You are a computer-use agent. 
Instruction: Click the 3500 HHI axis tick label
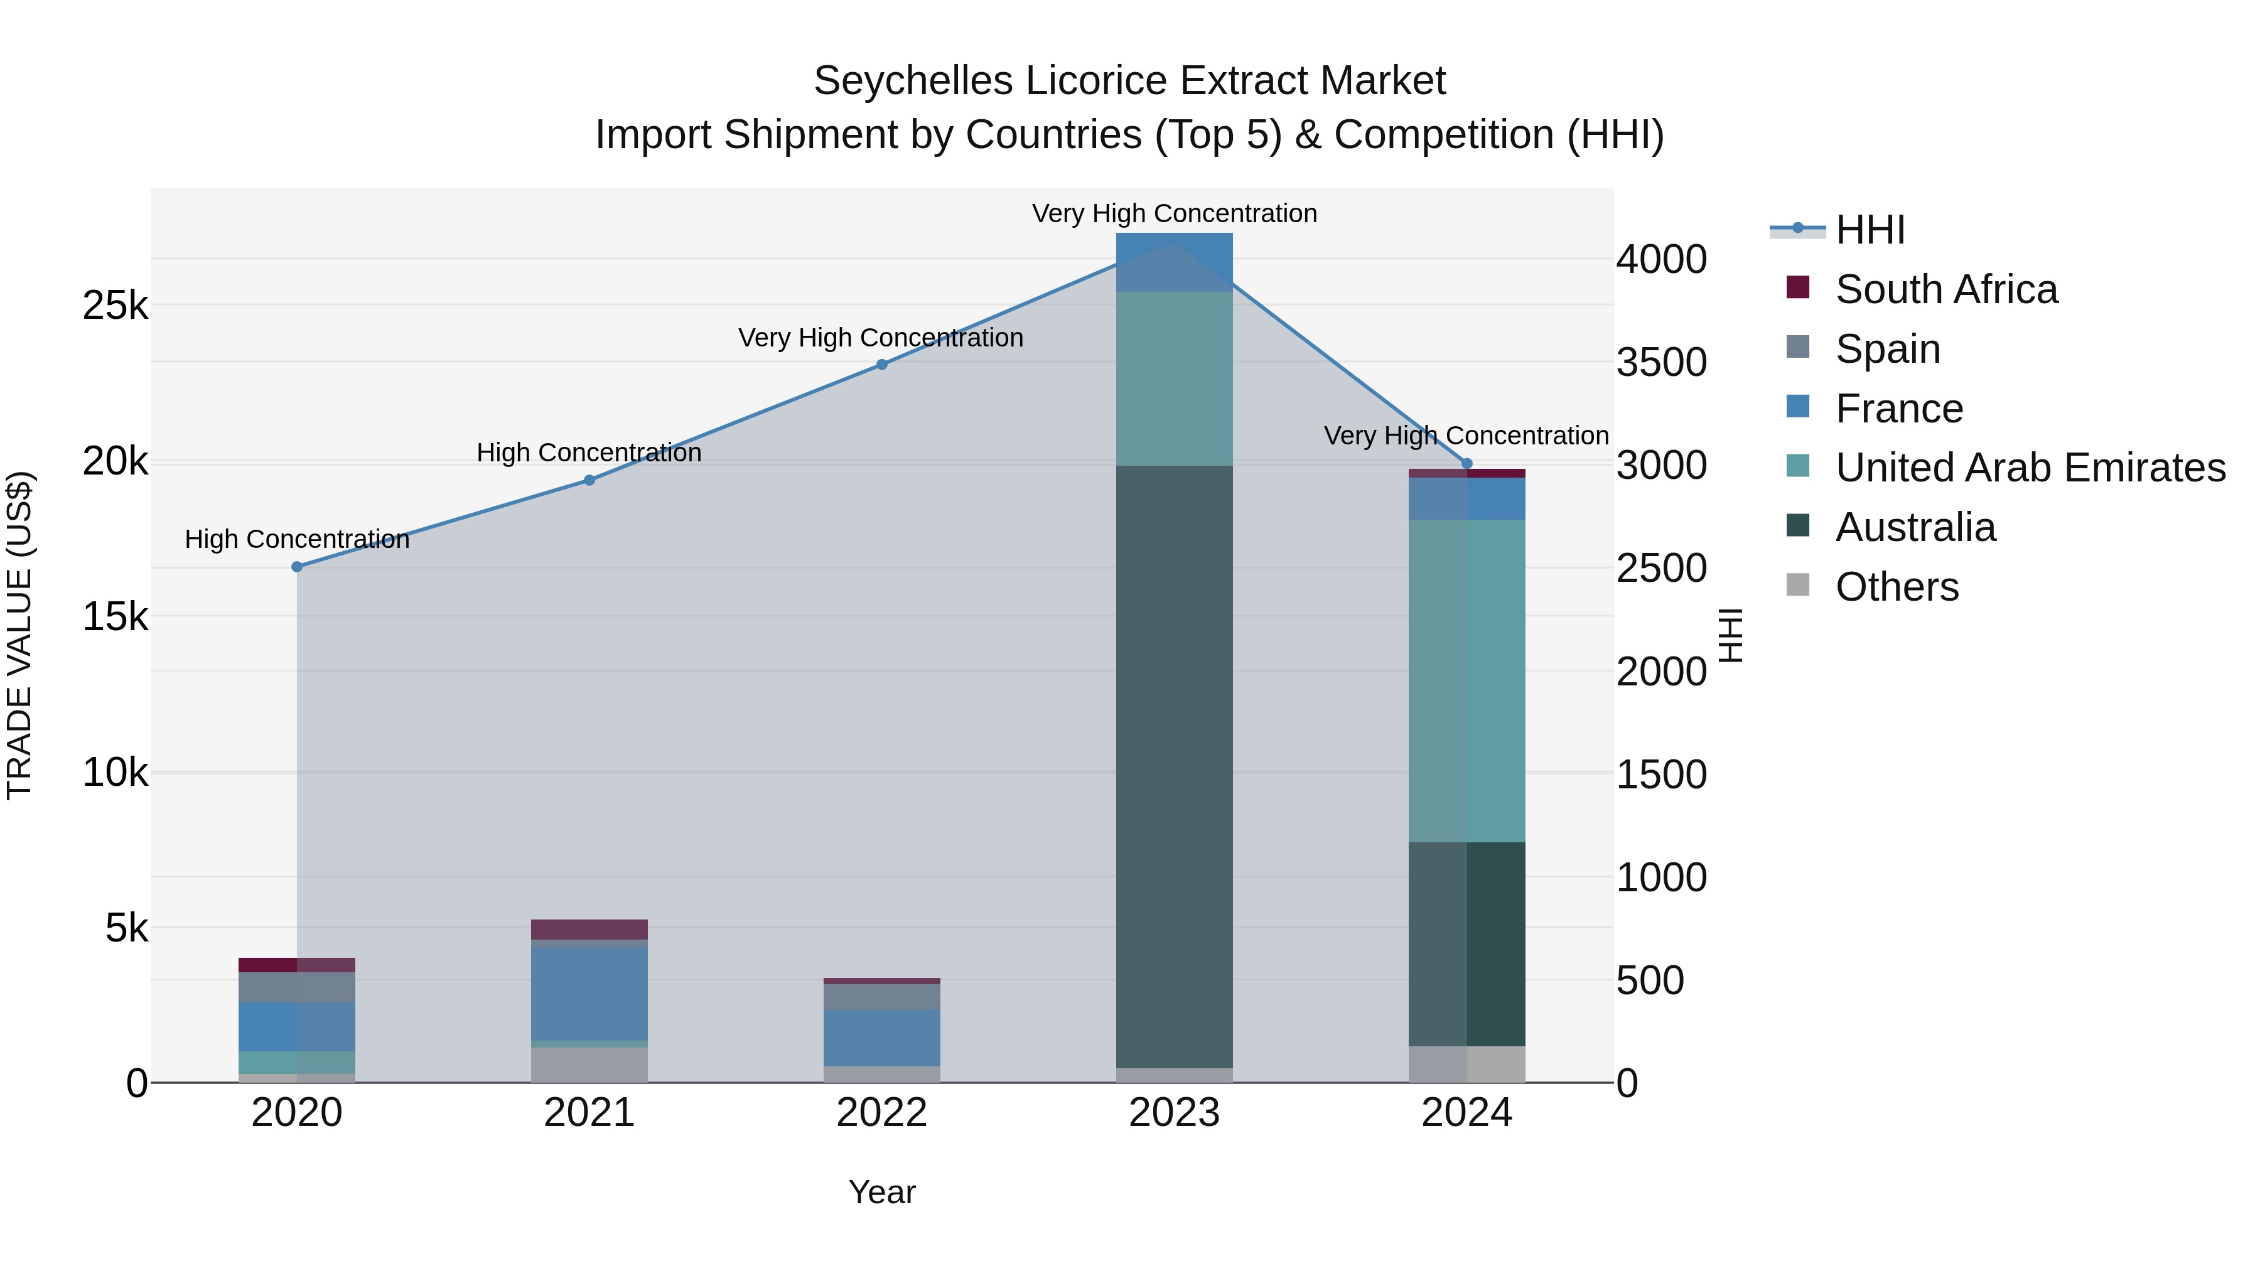(x=1662, y=362)
